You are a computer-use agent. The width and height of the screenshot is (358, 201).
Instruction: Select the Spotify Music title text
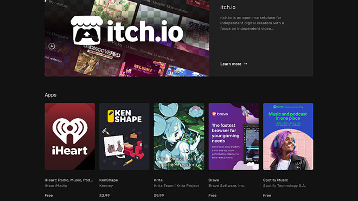coord(276,180)
